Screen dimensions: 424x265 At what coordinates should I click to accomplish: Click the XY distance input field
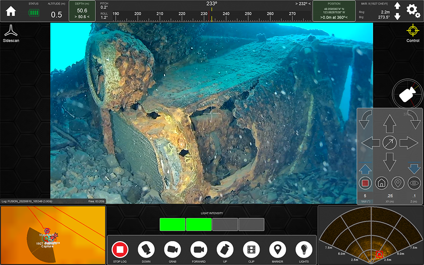pos(390,196)
